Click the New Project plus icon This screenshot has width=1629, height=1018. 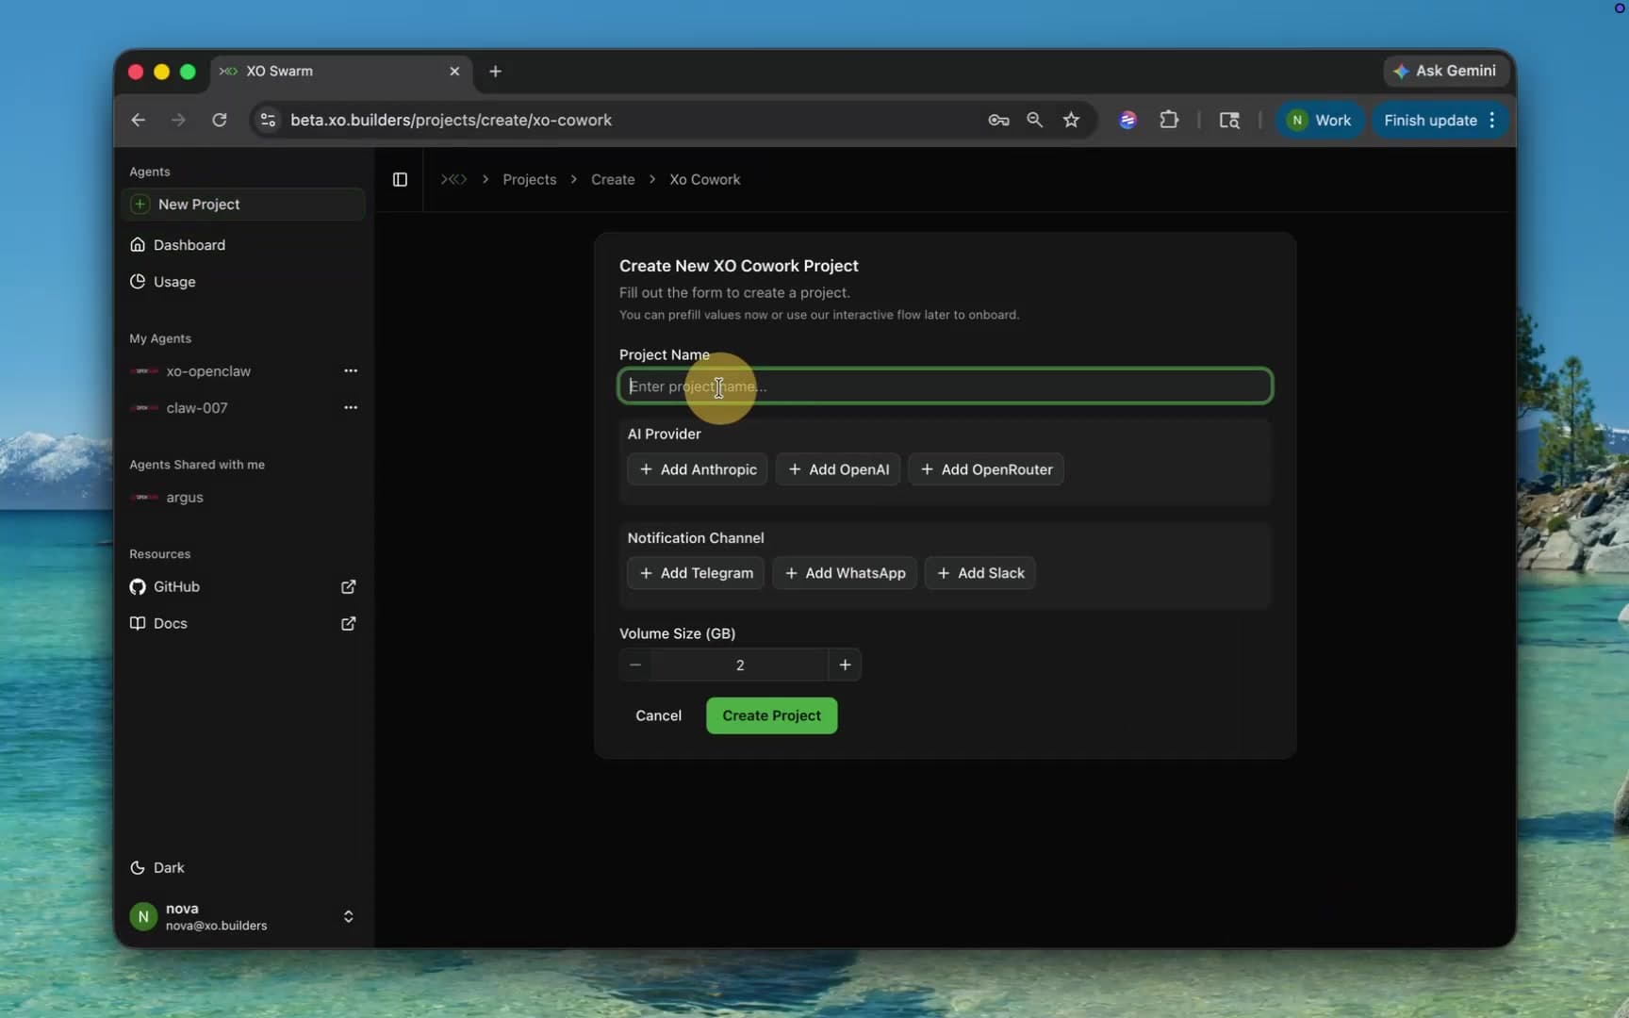coord(140,205)
